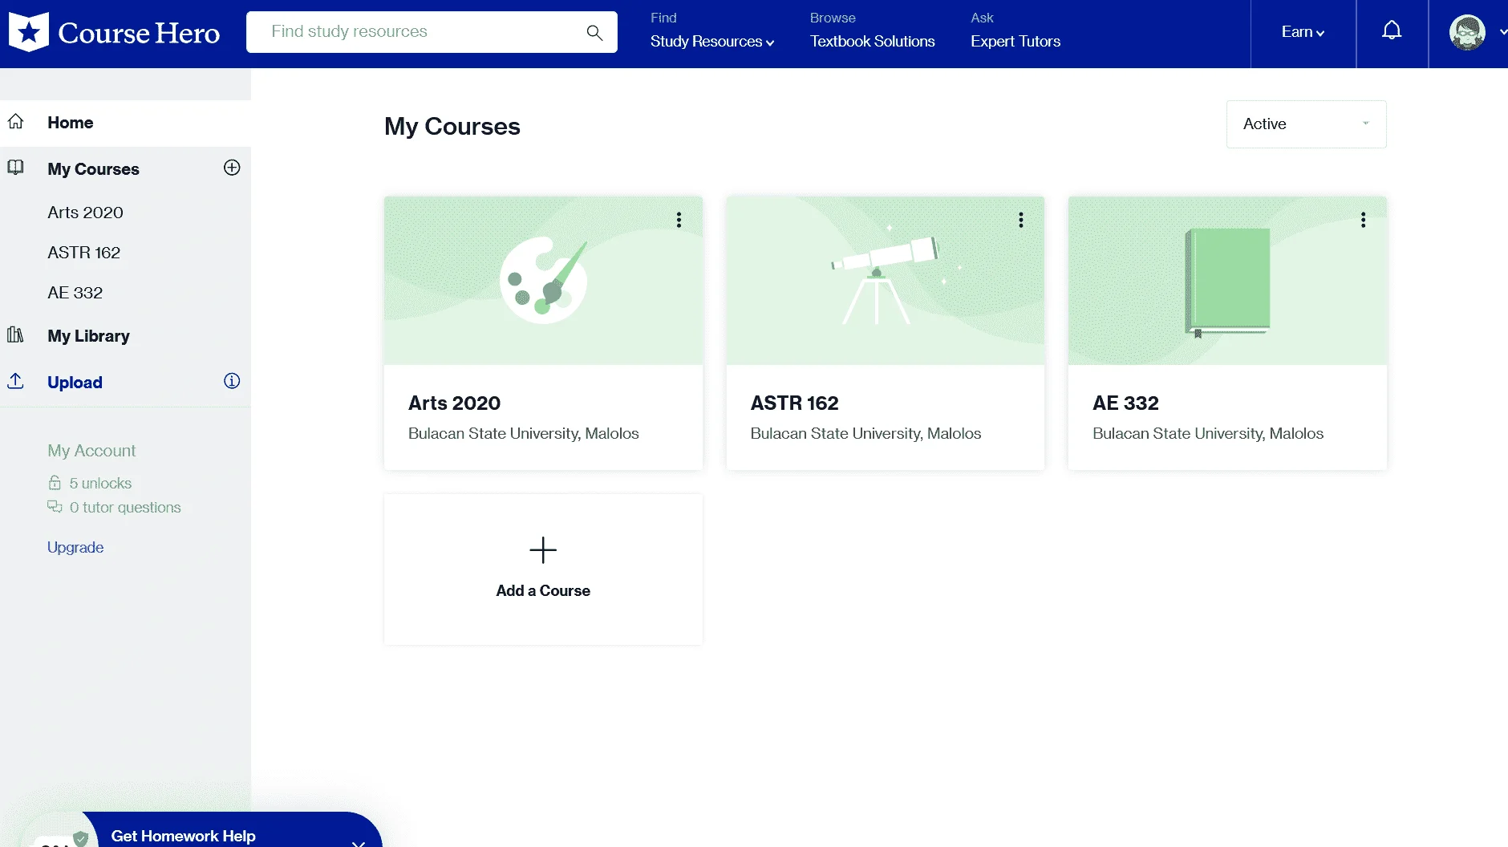
Task: Click the Home house icon in sidebar
Action: pyautogui.click(x=16, y=121)
